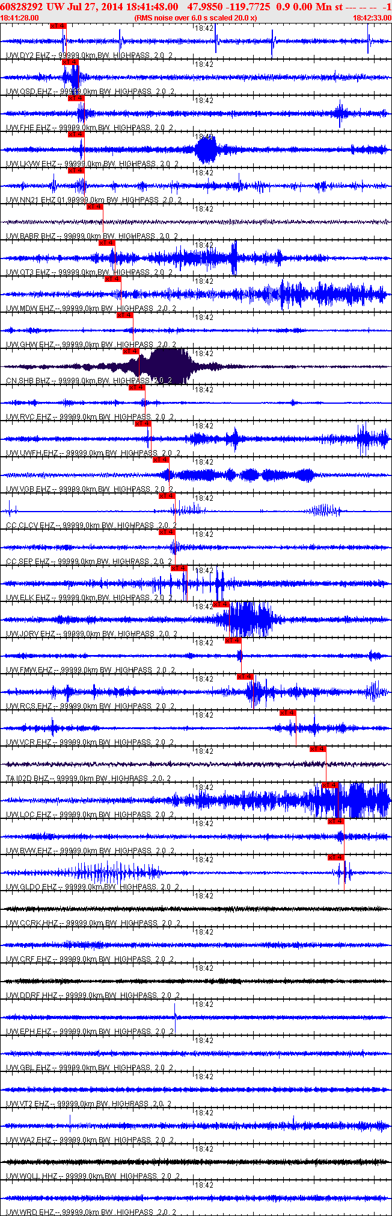Select the red pick flag on the UW.OSD trace
This screenshot has height=1216, width=392.
click(70, 62)
